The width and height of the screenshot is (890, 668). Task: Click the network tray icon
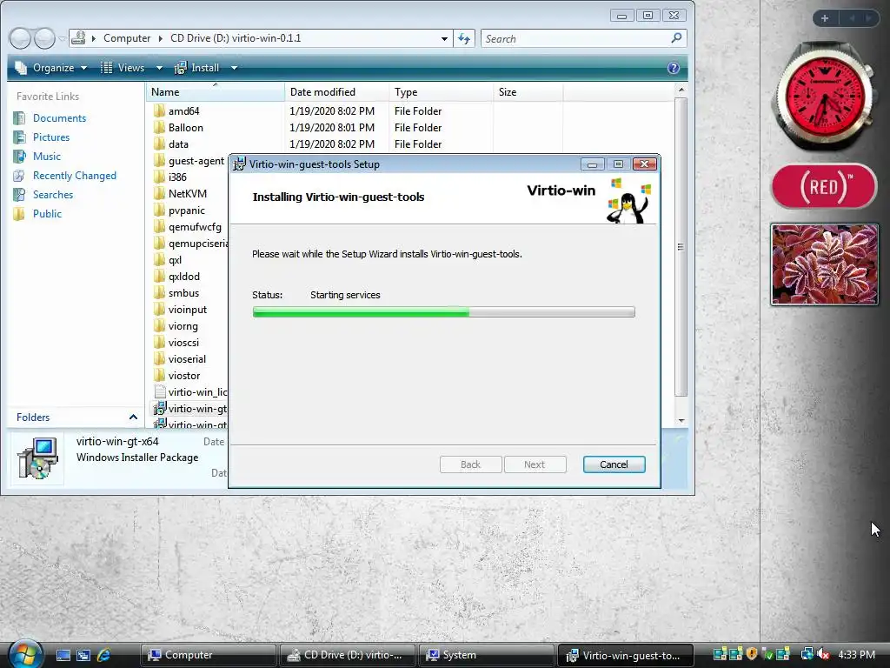(x=806, y=654)
